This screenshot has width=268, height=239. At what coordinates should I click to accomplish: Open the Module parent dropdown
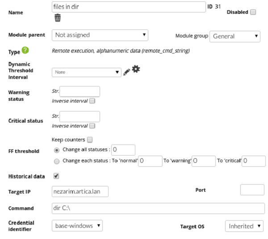point(100,35)
